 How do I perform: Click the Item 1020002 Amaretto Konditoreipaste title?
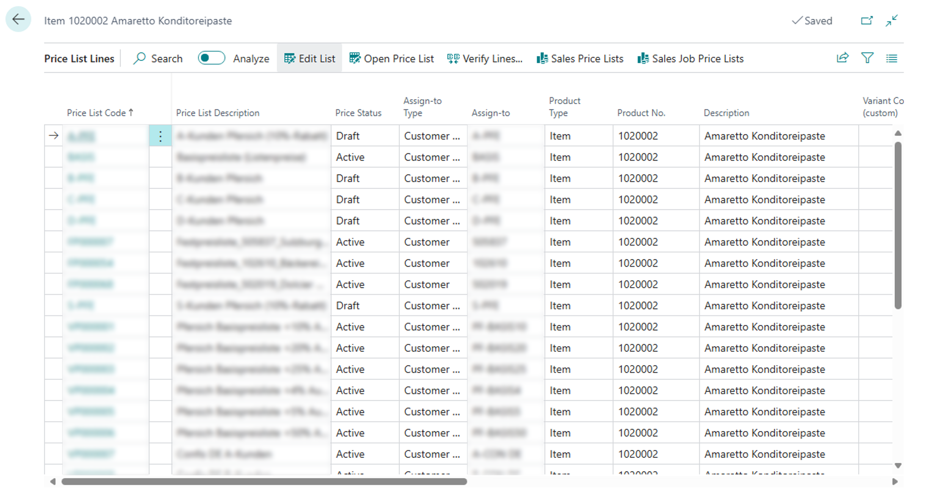coord(138,20)
